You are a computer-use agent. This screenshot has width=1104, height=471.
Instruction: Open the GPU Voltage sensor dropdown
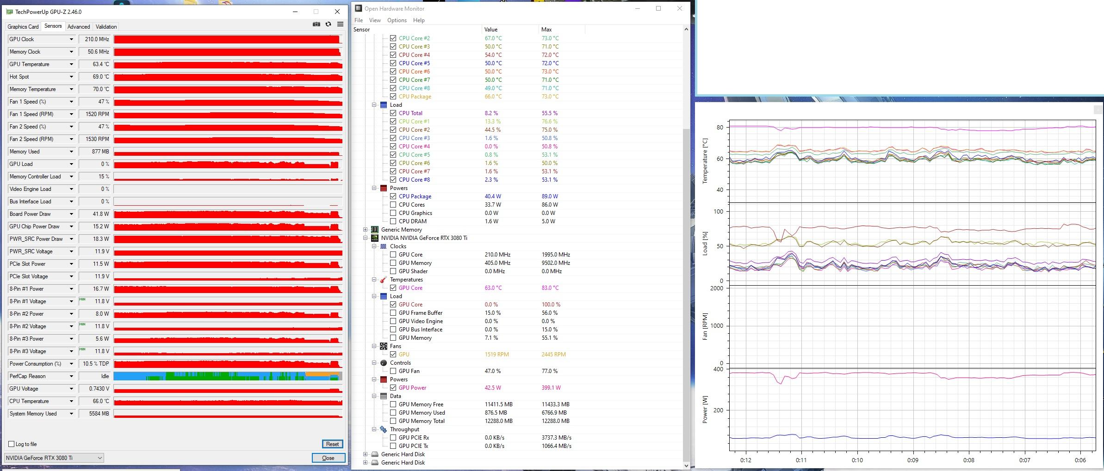click(71, 389)
